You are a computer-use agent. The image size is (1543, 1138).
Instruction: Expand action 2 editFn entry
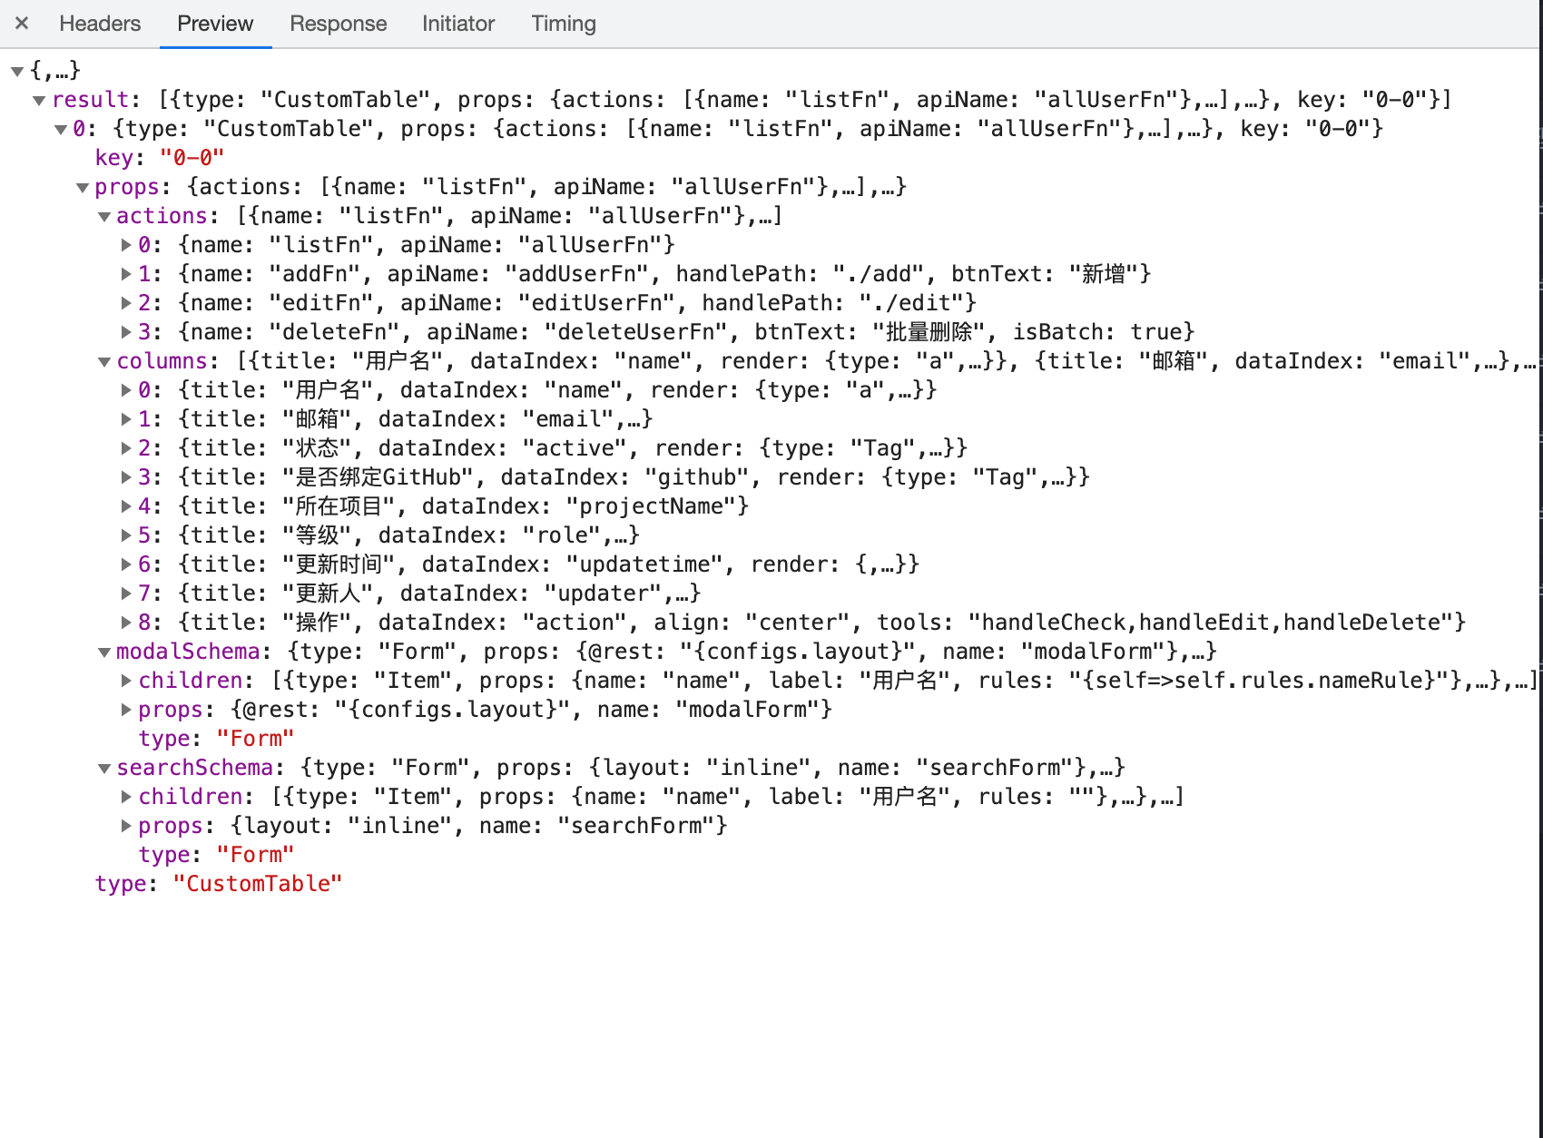(x=126, y=303)
